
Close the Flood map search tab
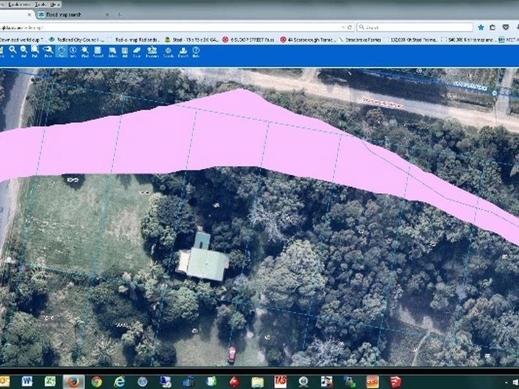[107, 14]
